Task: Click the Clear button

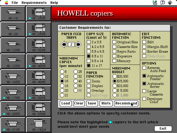Action: click(79, 103)
